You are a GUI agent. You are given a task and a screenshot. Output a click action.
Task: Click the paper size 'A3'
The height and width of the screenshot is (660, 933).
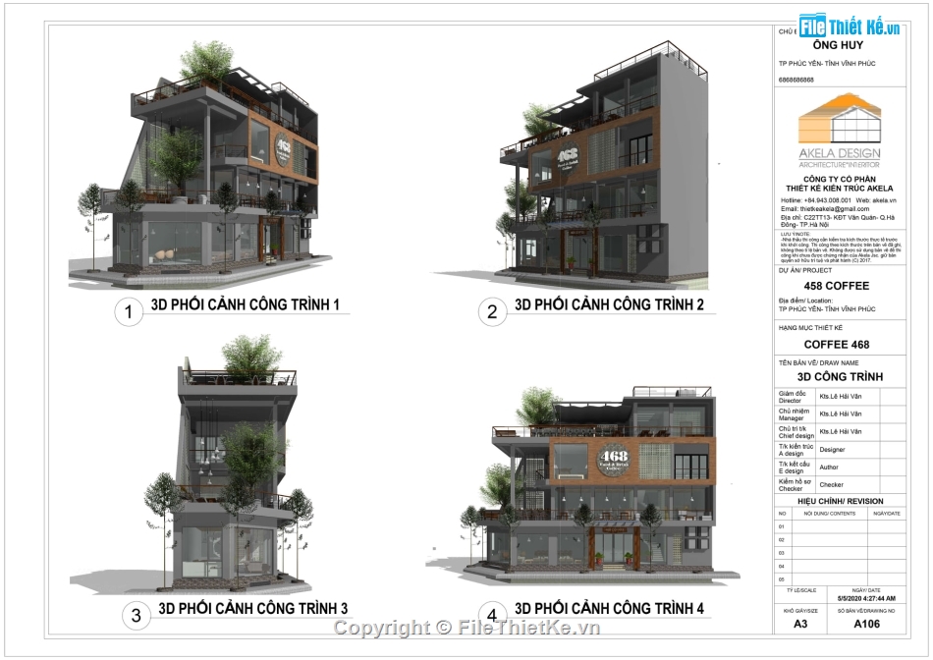(x=800, y=624)
